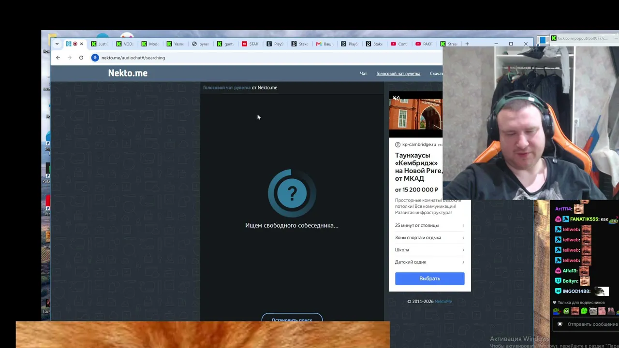Click the 'Ищем свободного собеседника...' status text
Screen dimensions: 619x348
coord(292,225)
